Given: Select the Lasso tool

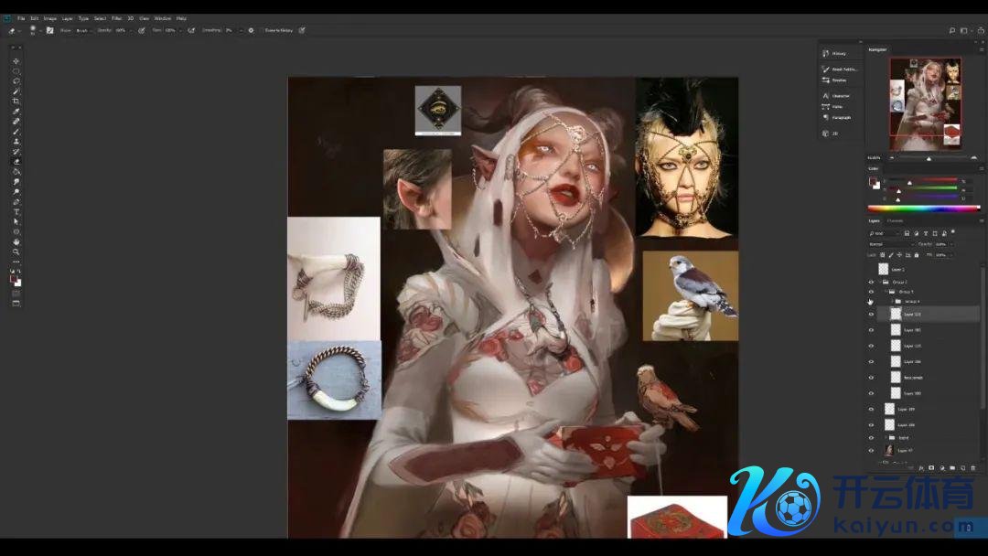Looking at the screenshot, I should tap(16, 81).
